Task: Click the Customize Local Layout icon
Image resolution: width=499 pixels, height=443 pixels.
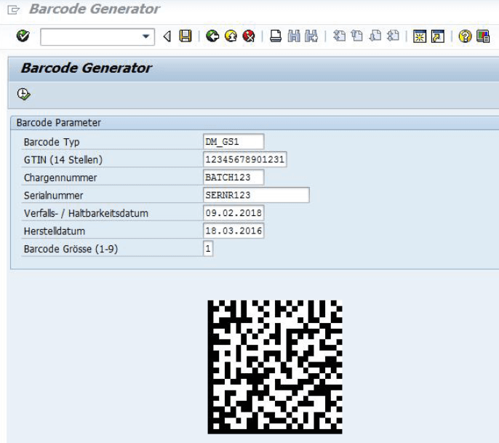Action: click(x=483, y=36)
